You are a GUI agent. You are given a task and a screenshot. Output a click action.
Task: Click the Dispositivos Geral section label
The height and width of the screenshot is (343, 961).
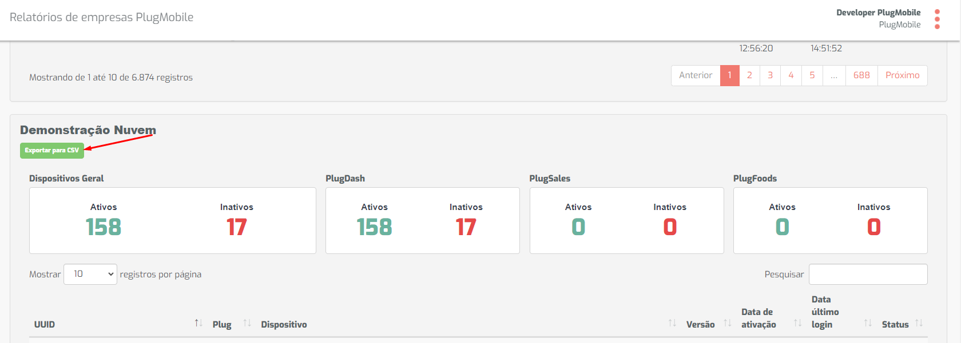point(66,179)
